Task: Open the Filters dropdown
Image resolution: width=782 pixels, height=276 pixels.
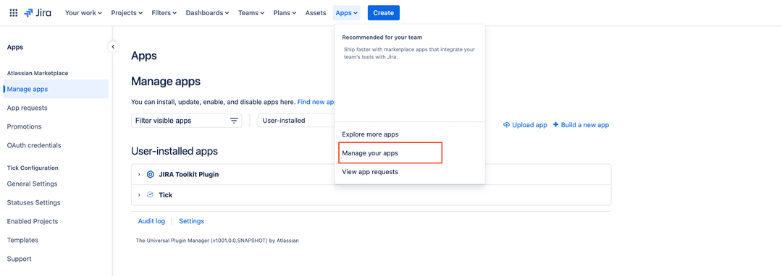Action: 164,13
